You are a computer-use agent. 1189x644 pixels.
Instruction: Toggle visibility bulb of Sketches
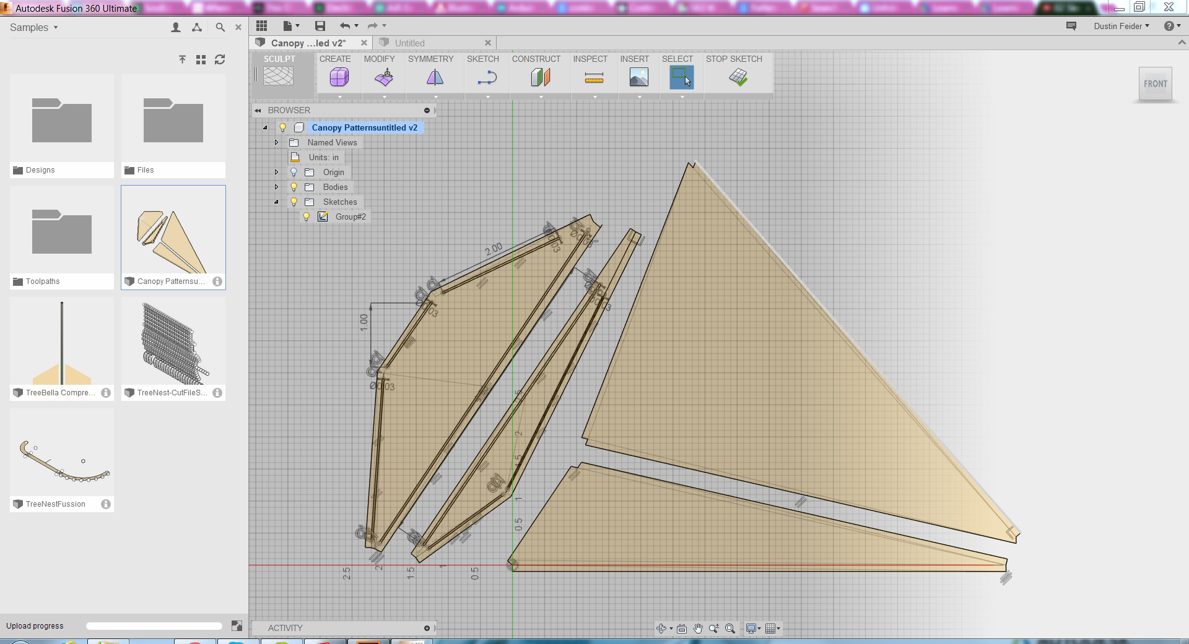point(294,202)
